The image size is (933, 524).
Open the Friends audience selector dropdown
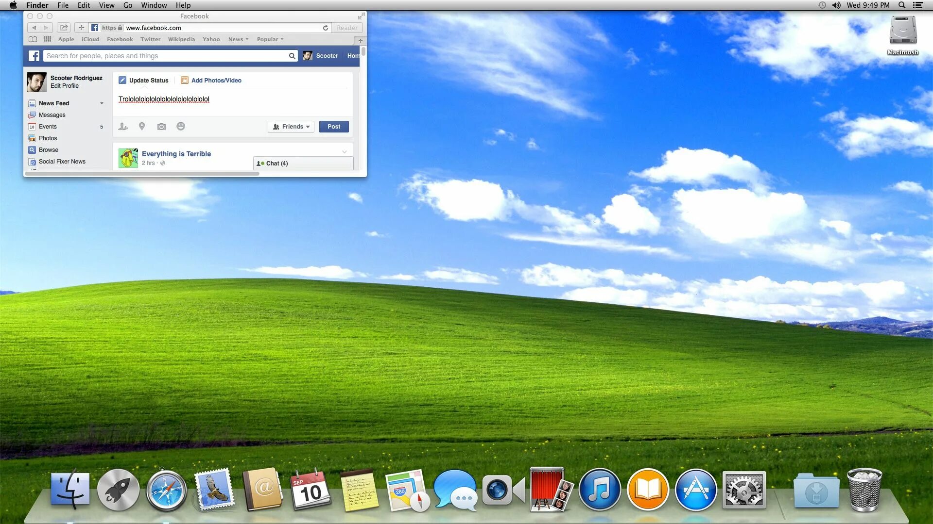291,127
